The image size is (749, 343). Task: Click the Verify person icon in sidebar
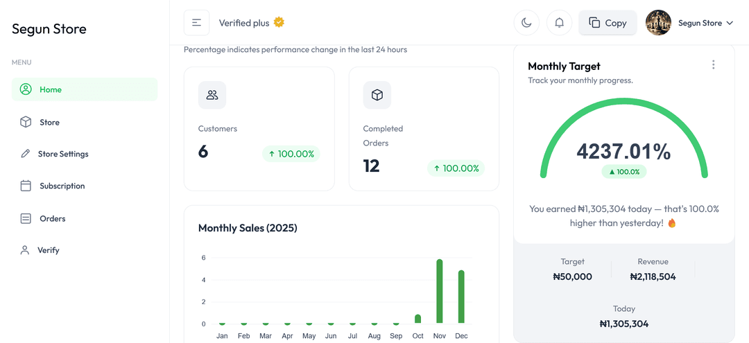click(25, 250)
